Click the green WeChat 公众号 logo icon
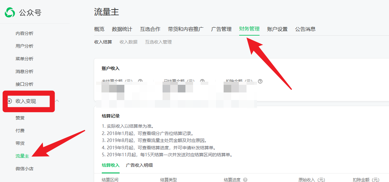The image size is (389, 182). tap(10, 13)
